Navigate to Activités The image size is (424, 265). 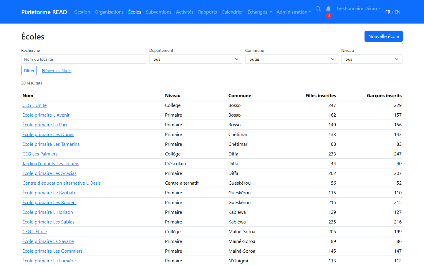tap(185, 12)
